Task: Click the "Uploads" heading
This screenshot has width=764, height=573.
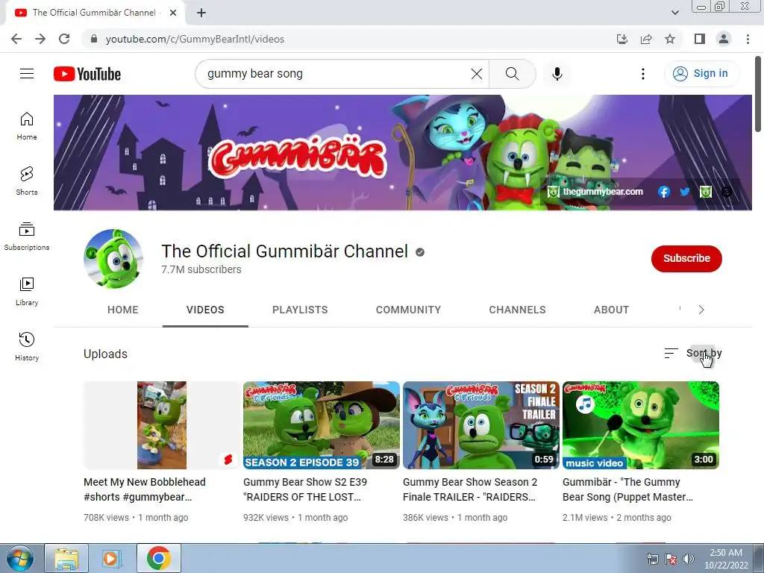Action: 105,354
